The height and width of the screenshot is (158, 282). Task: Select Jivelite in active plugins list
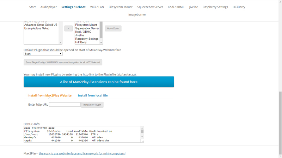(x=80, y=35)
